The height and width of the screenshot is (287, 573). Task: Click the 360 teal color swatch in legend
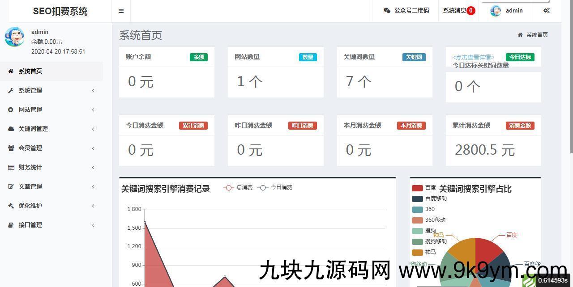pos(417,209)
